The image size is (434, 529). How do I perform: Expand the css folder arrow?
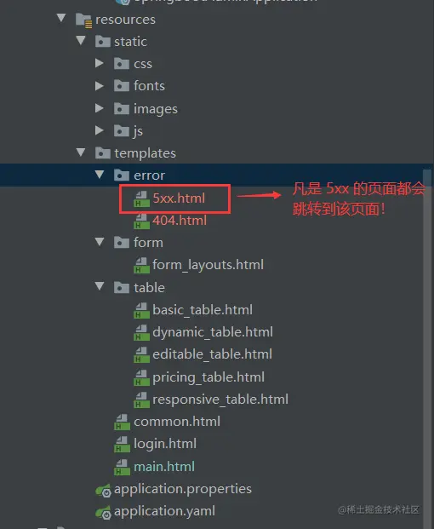tap(99, 63)
